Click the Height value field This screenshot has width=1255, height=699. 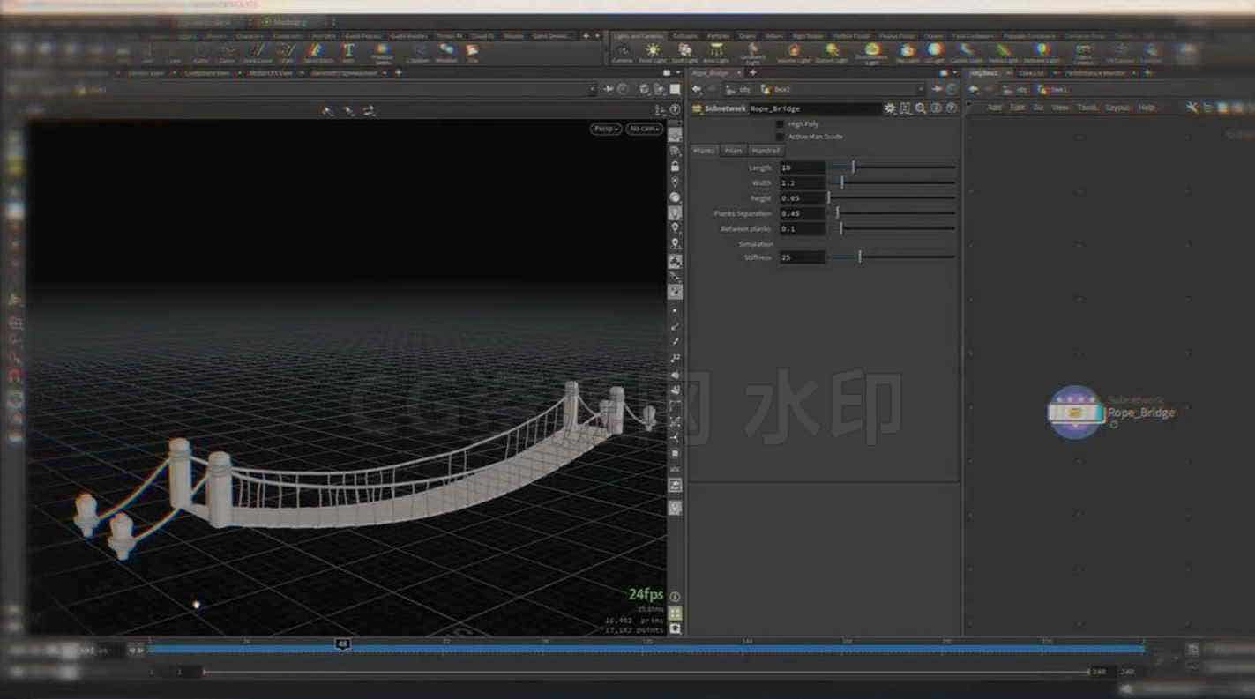802,198
